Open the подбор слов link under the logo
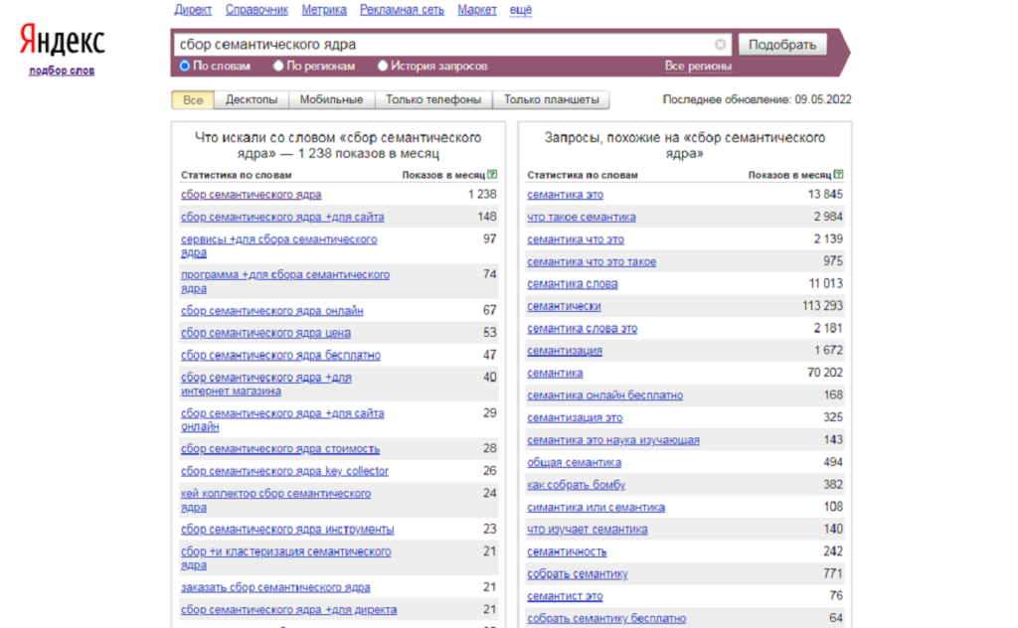This screenshot has height=628, width=1018. (x=62, y=71)
